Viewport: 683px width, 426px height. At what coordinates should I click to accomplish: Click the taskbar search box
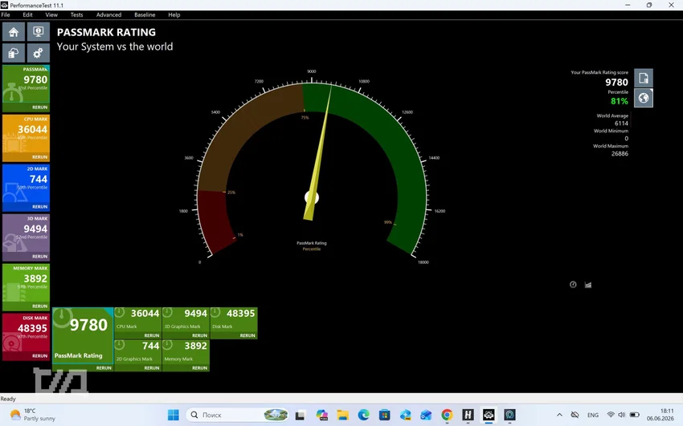[x=239, y=415]
